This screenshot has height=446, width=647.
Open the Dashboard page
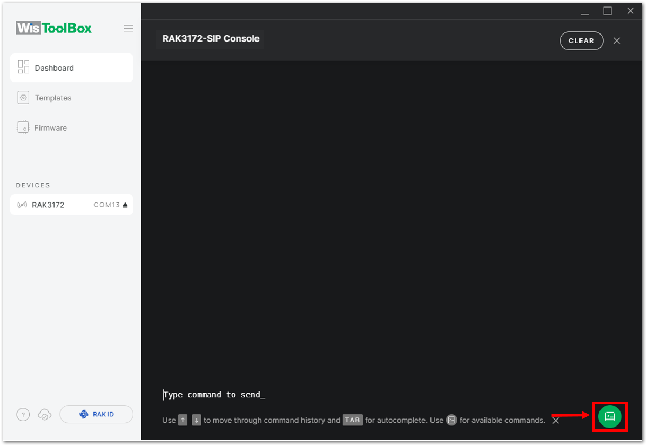pos(72,67)
